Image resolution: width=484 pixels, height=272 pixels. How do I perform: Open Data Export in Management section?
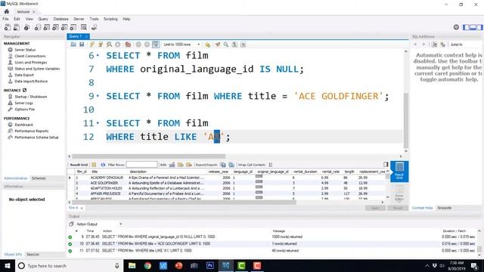[x=24, y=75]
